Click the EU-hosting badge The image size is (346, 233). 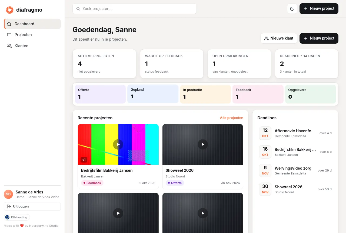pyautogui.click(x=17, y=217)
